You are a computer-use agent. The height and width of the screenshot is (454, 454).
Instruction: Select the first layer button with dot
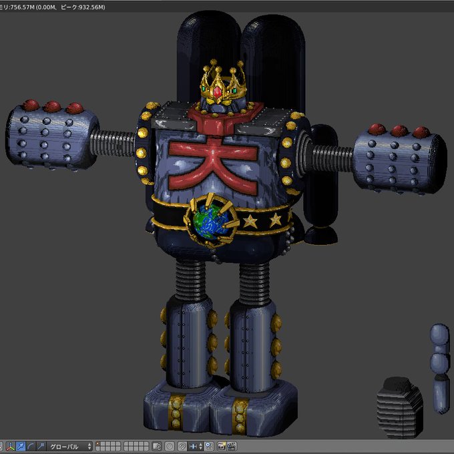click(97, 444)
